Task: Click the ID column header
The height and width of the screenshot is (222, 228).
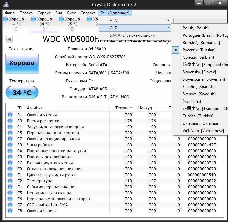Action: (x=19, y=108)
